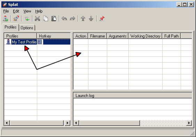Click the Launch log header
The image size is (196, 137).
[133, 96]
